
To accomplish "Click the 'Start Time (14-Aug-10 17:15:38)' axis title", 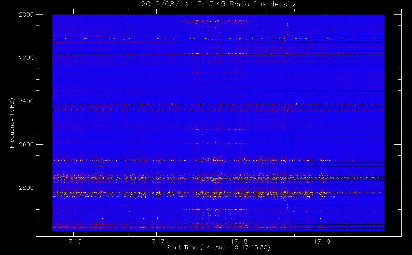I will pos(218,248).
